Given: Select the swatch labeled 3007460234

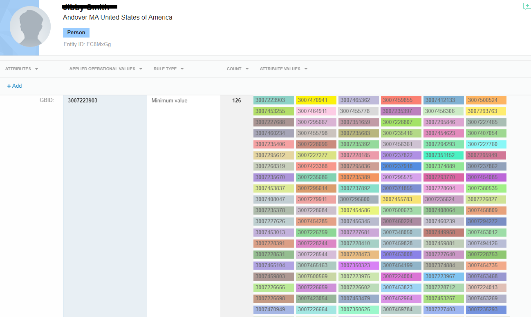Looking at the screenshot, I should pyautogui.click(x=273, y=133).
